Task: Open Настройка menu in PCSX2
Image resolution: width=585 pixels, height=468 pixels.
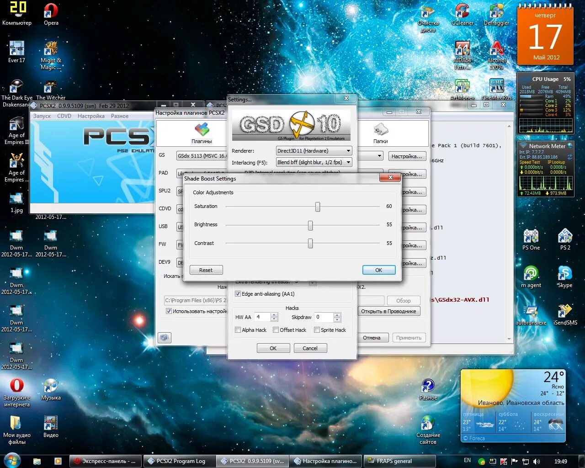Action: (91, 116)
